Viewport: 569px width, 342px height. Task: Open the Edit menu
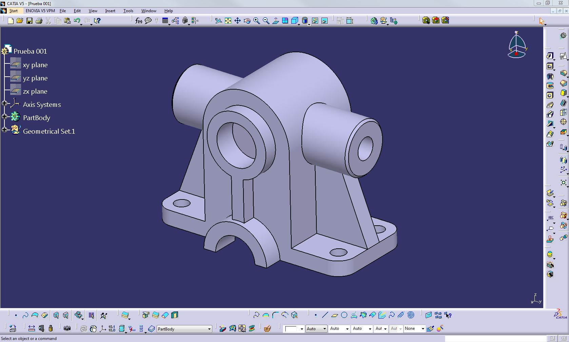(77, 11)
